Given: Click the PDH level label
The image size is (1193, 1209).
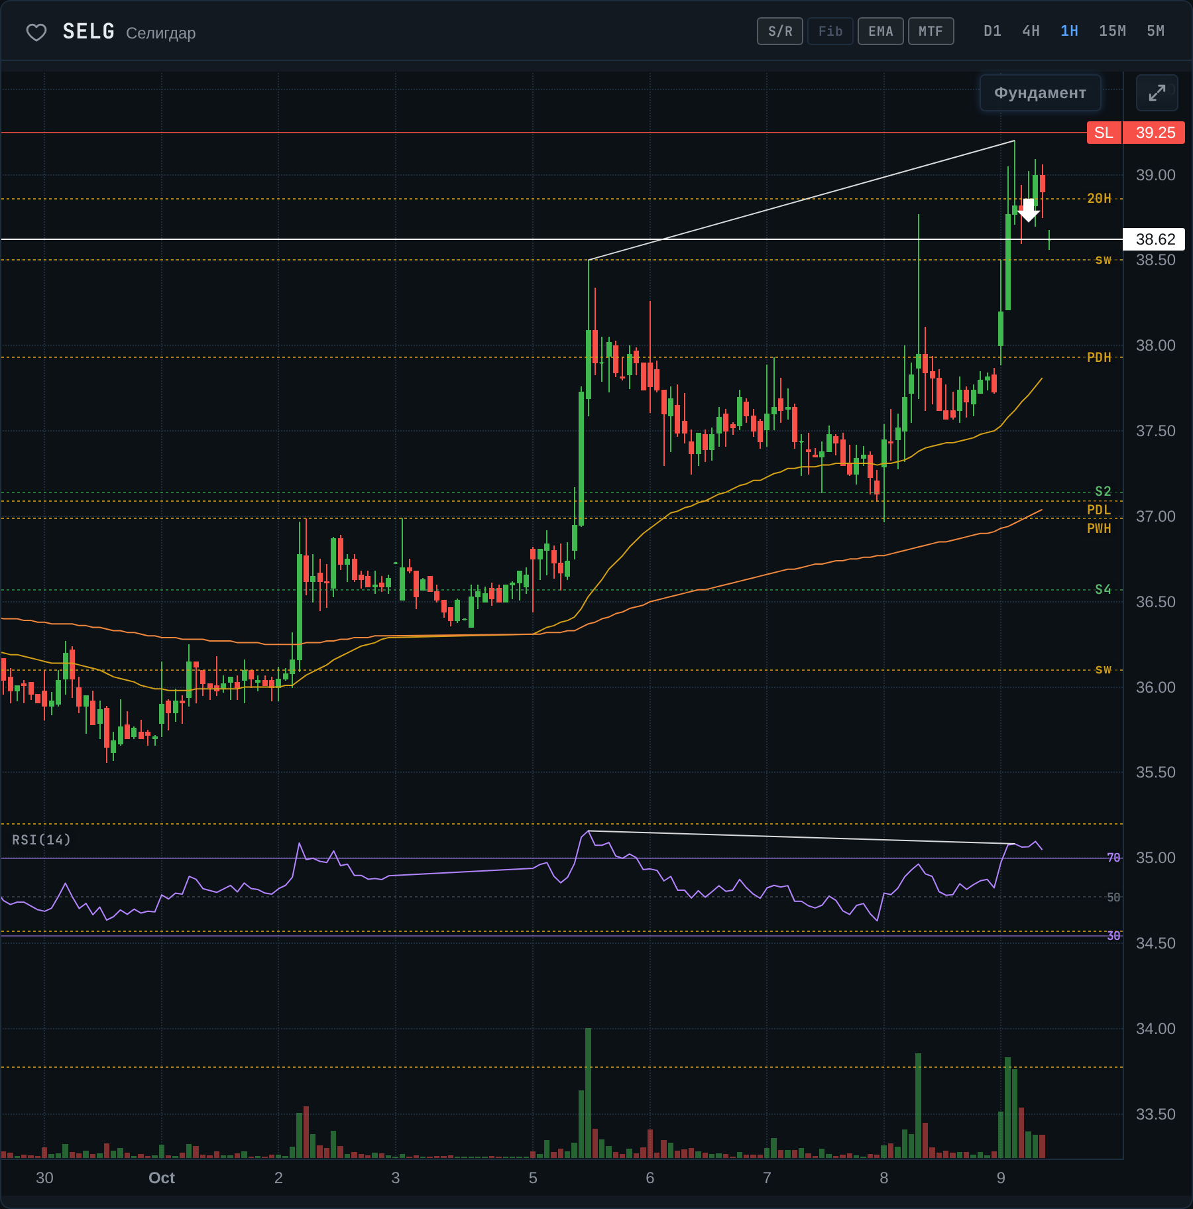Looking at the screenshot, I should (x=1099, y=357).
